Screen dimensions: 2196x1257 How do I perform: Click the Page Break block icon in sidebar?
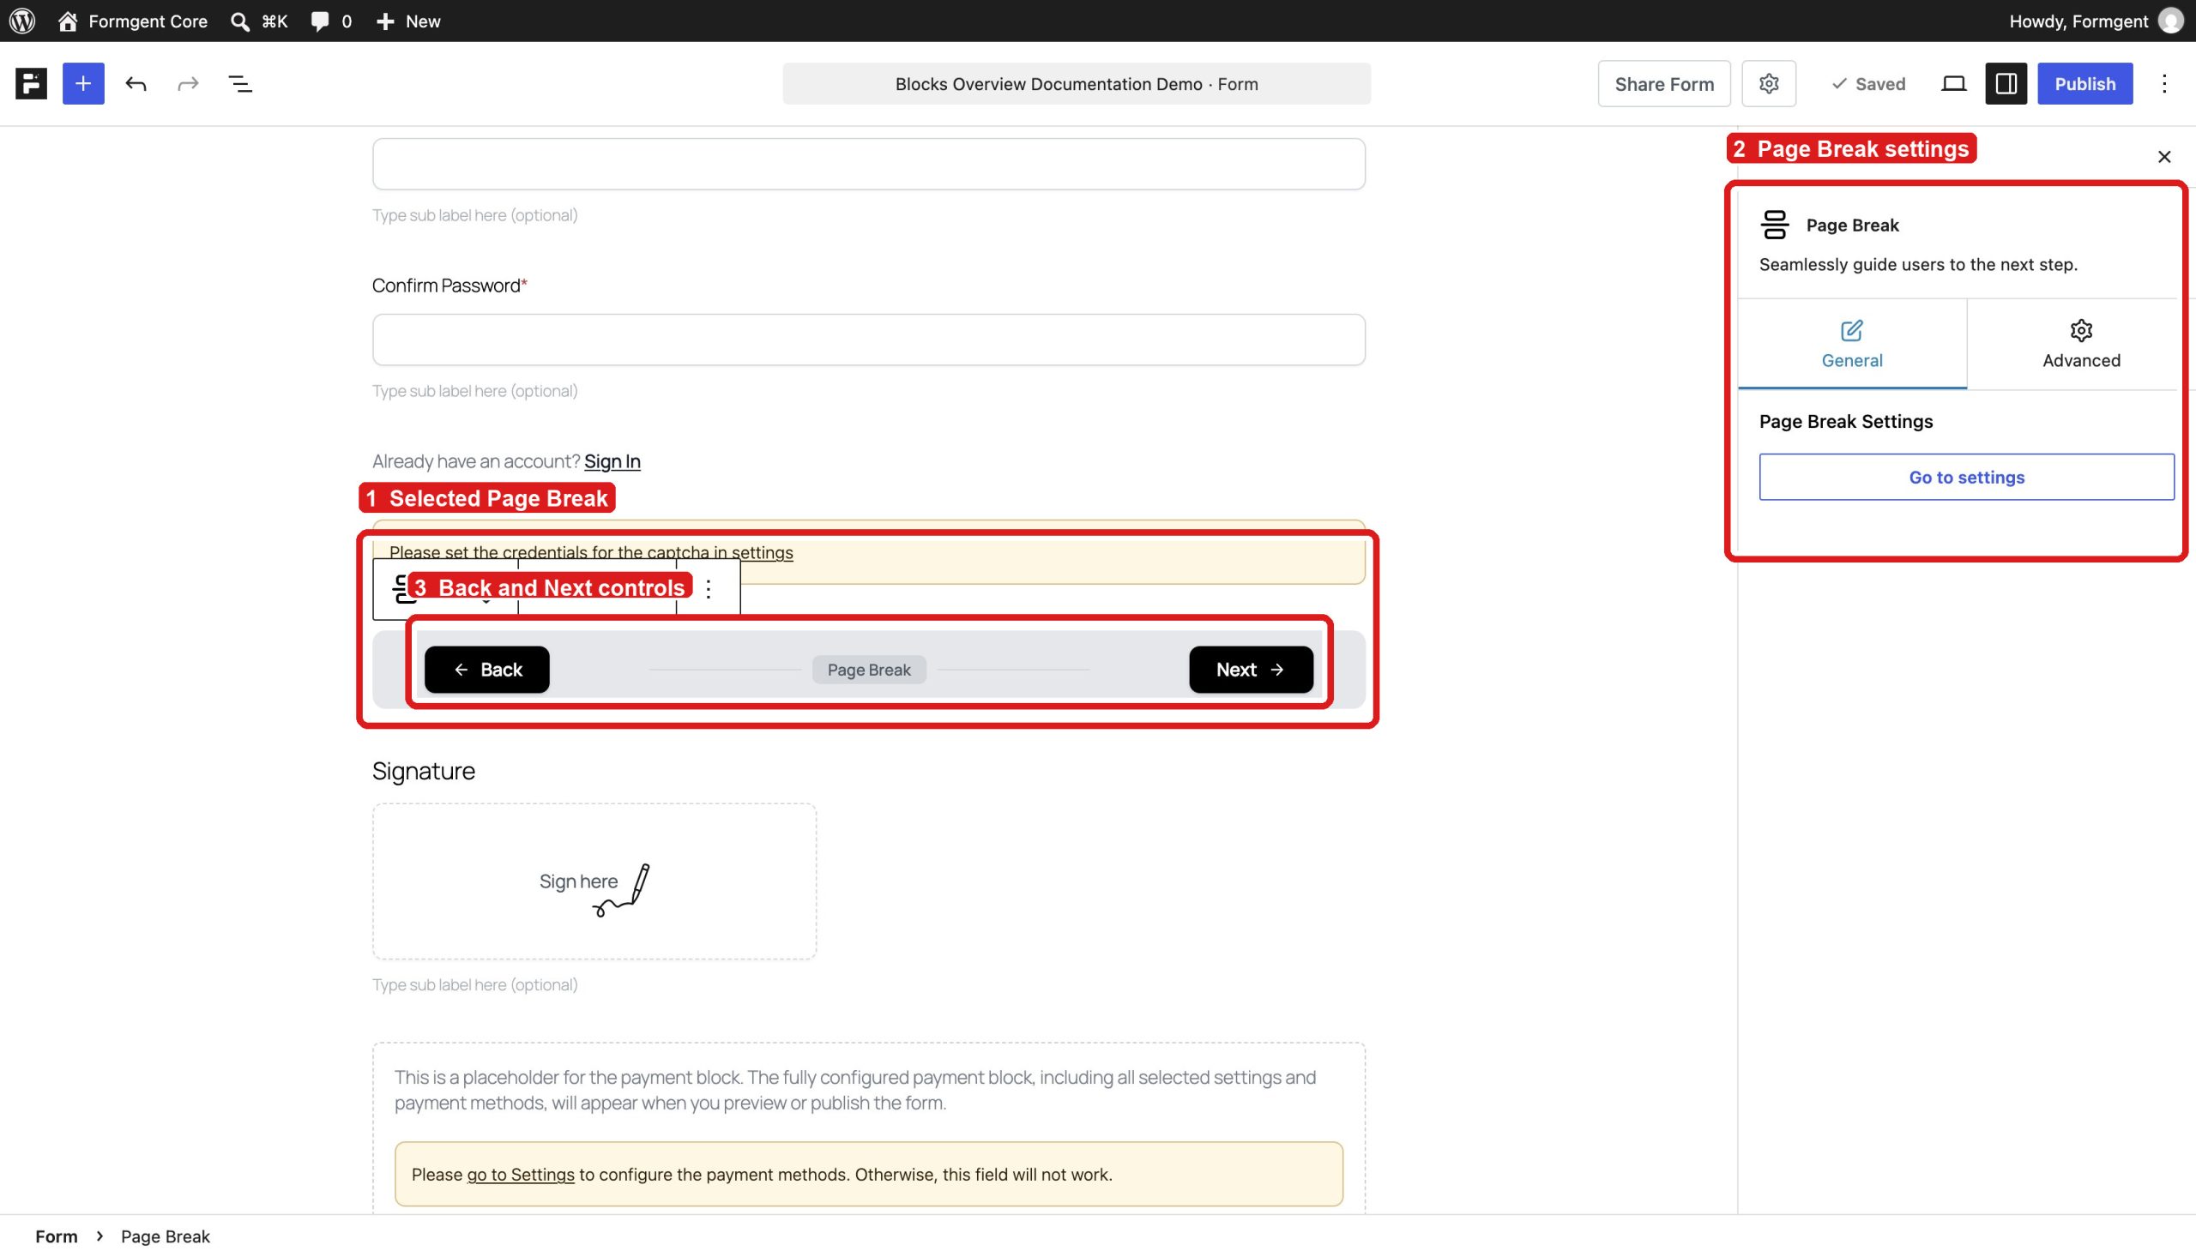point(1775,225)
